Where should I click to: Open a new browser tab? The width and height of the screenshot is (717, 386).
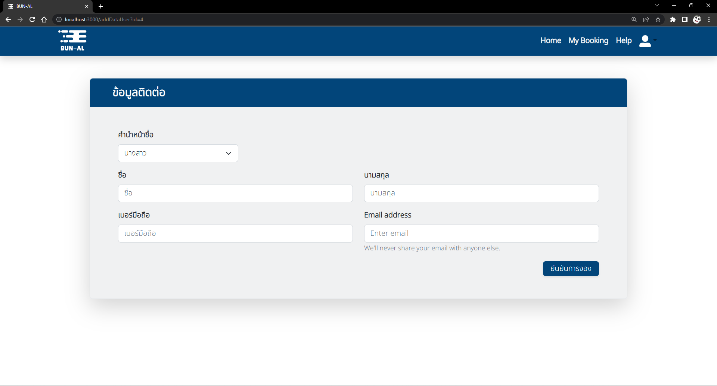101,6
